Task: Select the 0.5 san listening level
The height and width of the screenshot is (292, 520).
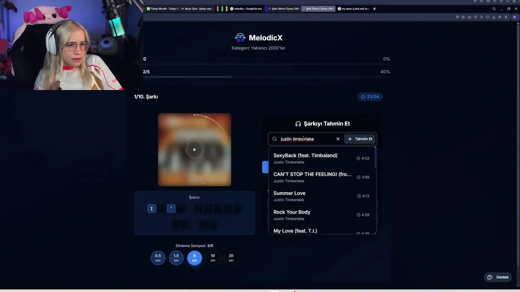Action: [x=158, y=258]
